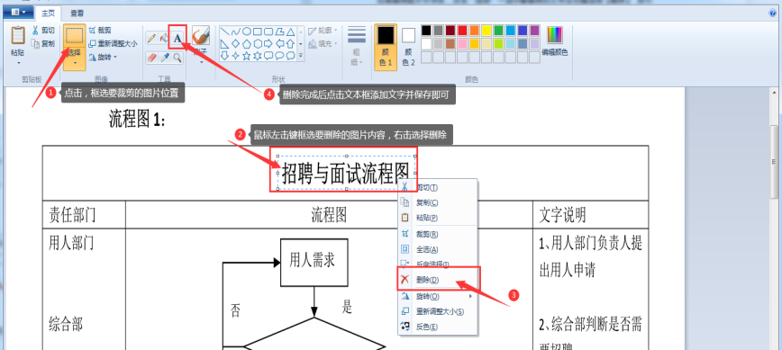Choose Resize (重新调整大小(S)) in context menu

pyautogui.click(x=437, y=311)
